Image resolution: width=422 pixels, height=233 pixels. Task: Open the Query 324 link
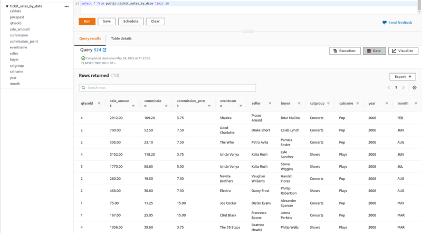click(x=98, y=49)
